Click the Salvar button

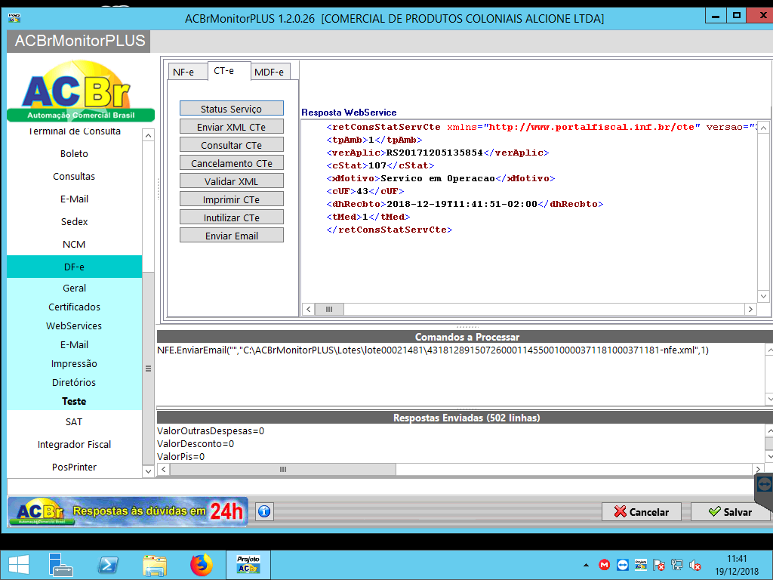(x=730, y=512)
